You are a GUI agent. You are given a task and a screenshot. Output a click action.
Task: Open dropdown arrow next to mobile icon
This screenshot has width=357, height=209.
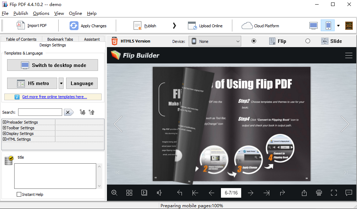click(x=338, y=26)
